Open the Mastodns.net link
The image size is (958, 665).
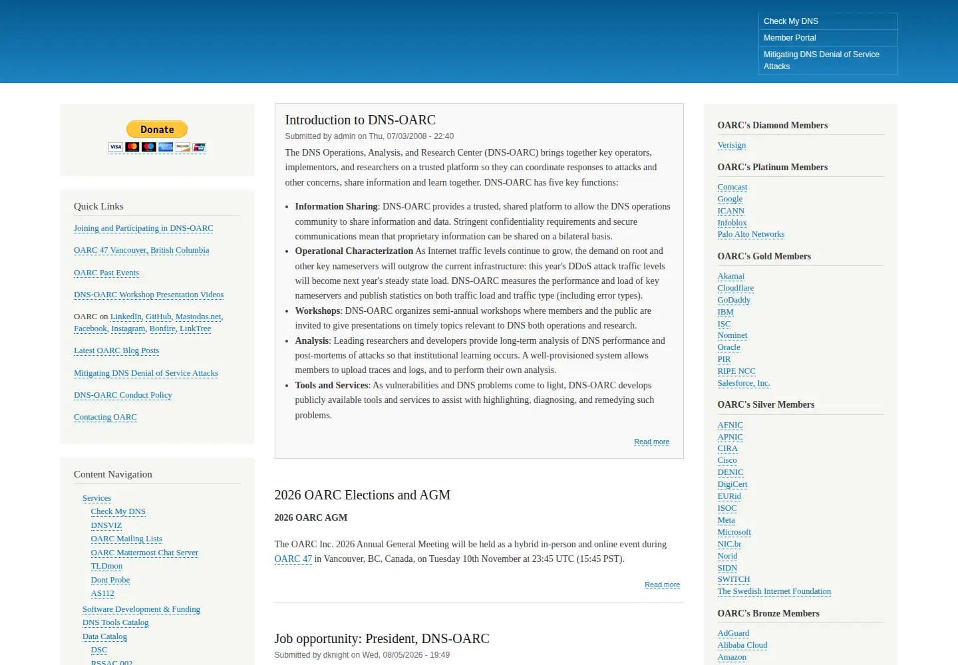pos(198,317)
